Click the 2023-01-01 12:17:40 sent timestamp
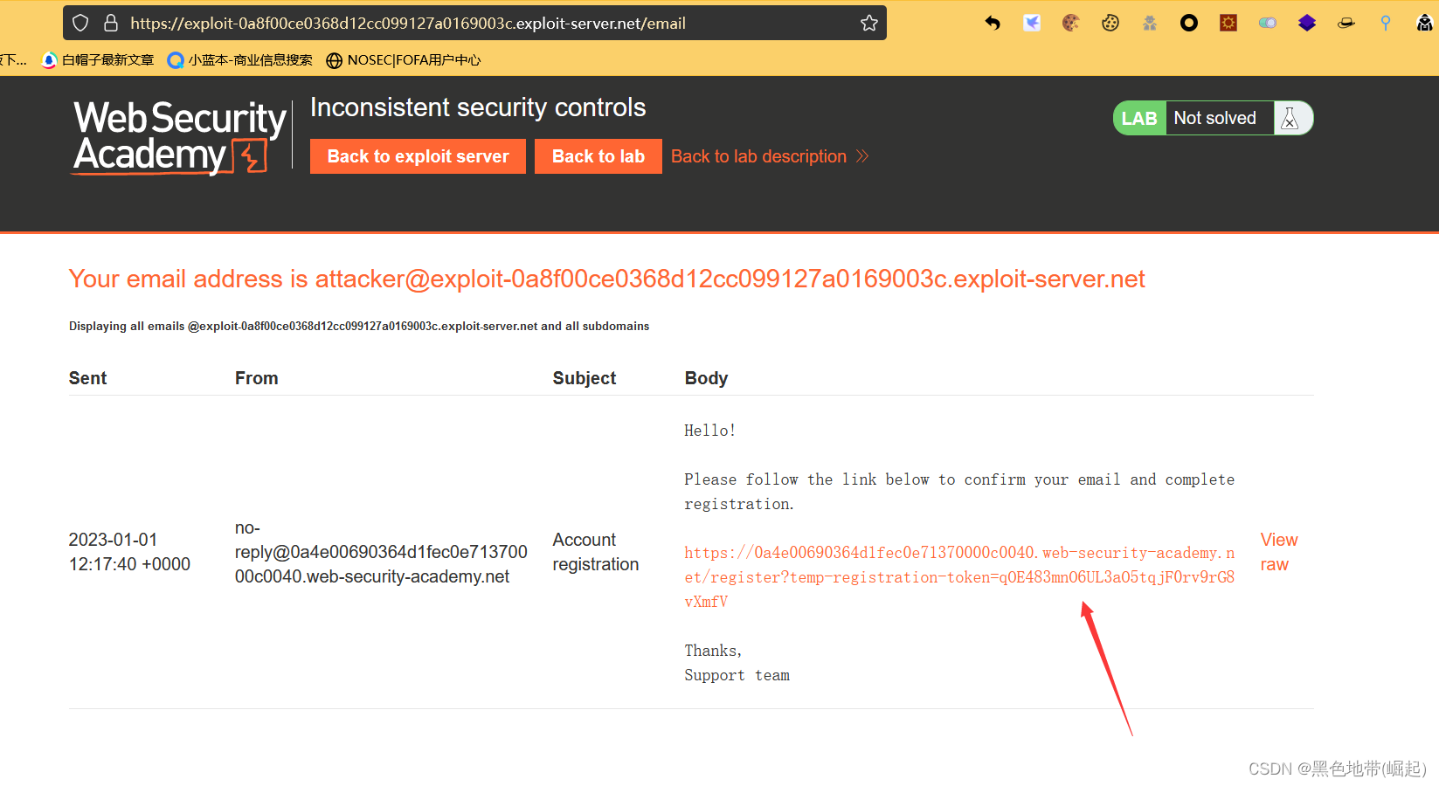Screen dimensions: 1439x786 point(129,552)
